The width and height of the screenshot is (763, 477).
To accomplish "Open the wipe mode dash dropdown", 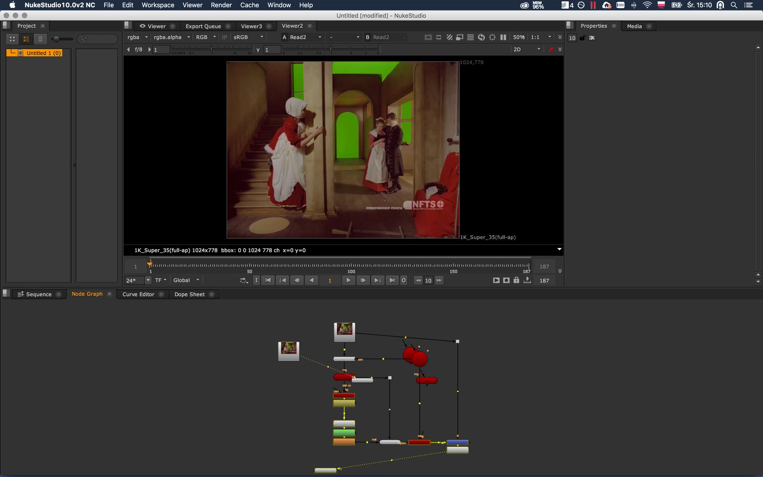I will pos(344,37).
